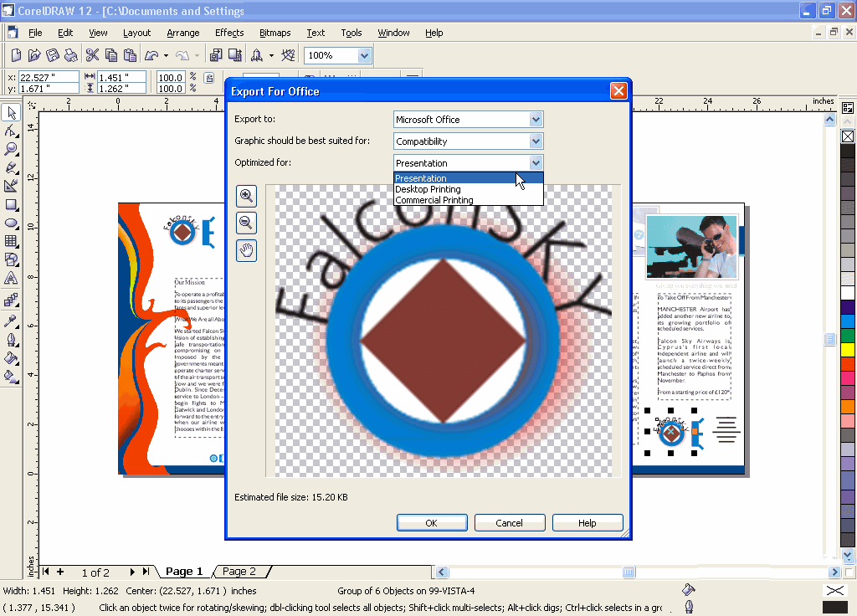The image size is (857, 616).
Task: Select the Smart Drawing tool
Action: [11, 186]
